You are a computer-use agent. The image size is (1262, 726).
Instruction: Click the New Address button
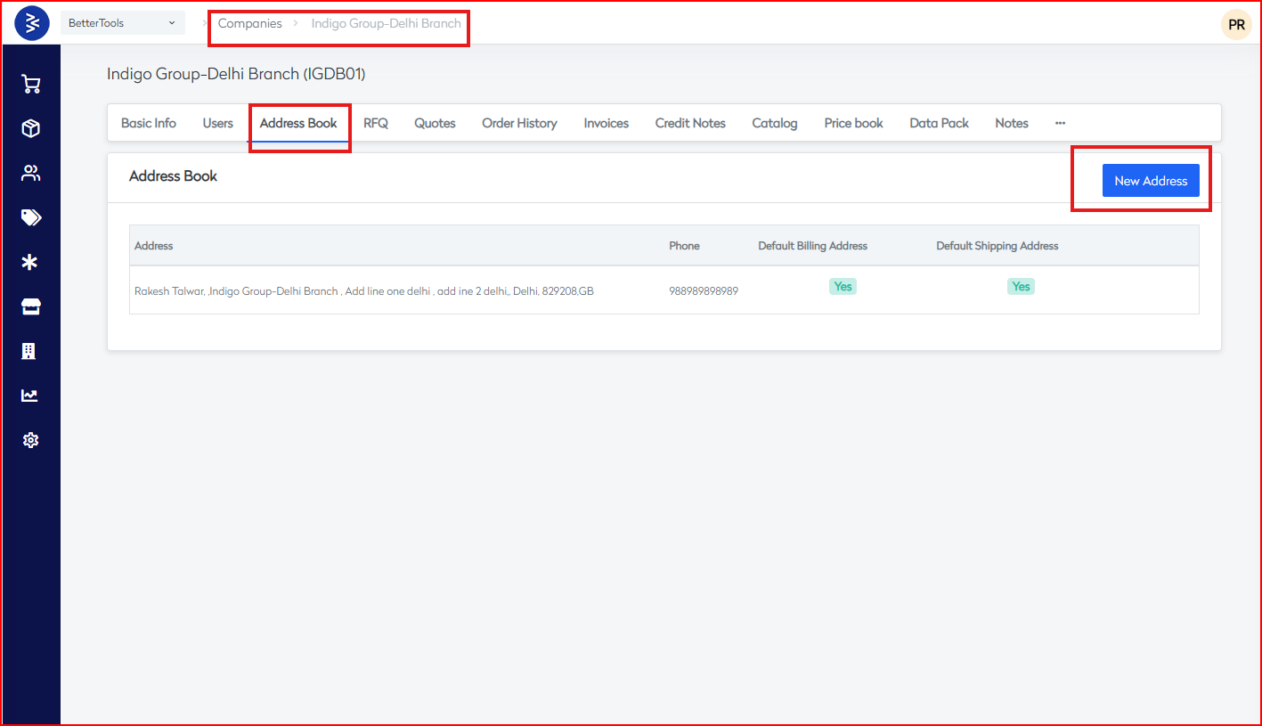pyautogui.click(x=1151, y=180)
